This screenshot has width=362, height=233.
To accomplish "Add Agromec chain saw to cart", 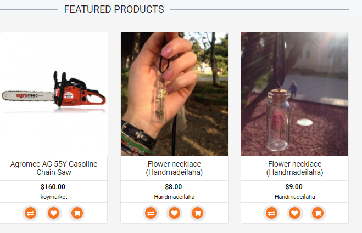I will 77,213.
